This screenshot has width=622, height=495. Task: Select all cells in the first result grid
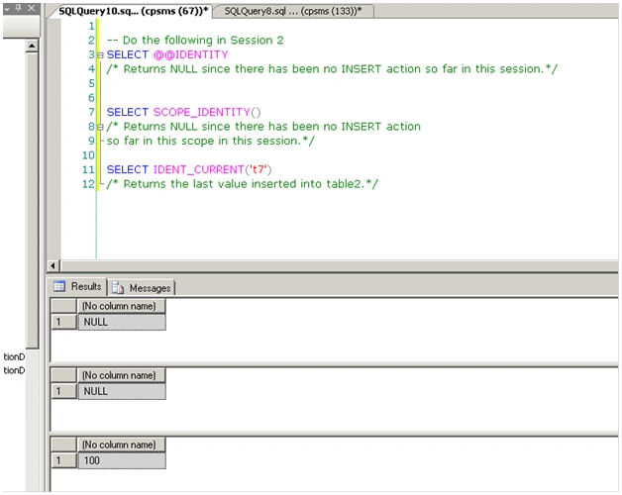(x=63, y=306)
